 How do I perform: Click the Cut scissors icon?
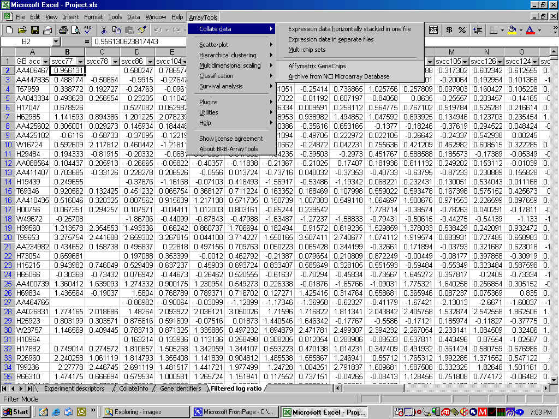point(104,30)
